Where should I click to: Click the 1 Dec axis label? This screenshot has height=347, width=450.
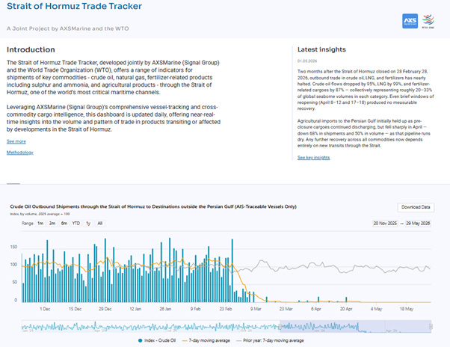coord(45,309)
